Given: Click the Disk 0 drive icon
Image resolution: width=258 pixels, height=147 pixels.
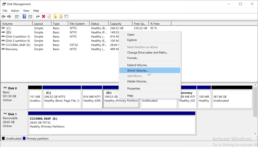Looking at the screenshot, I should (5, 88).
